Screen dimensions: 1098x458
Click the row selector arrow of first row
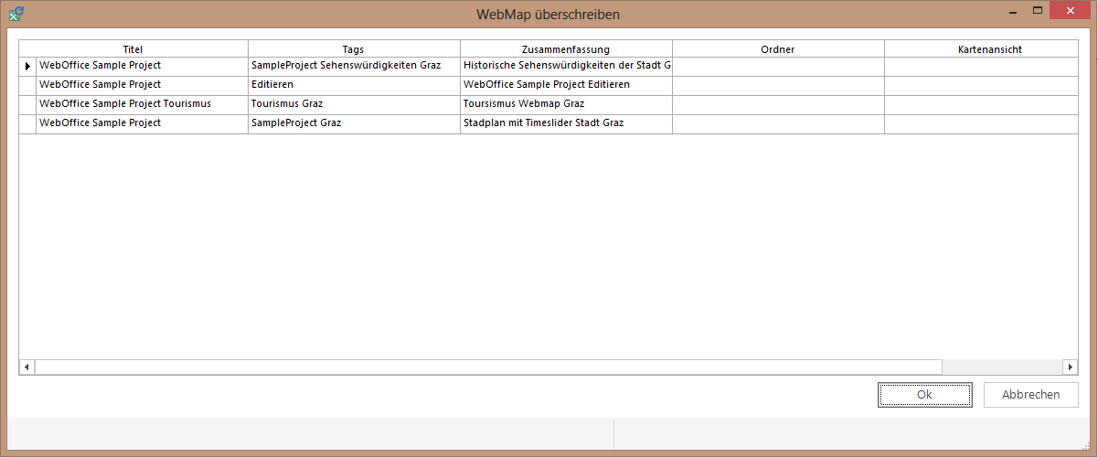point(27,67)
